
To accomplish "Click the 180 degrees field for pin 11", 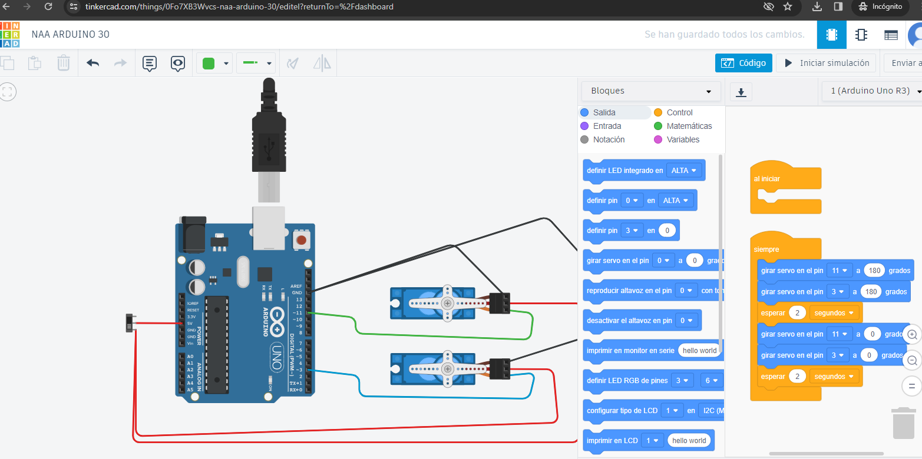I will (875, 271).
